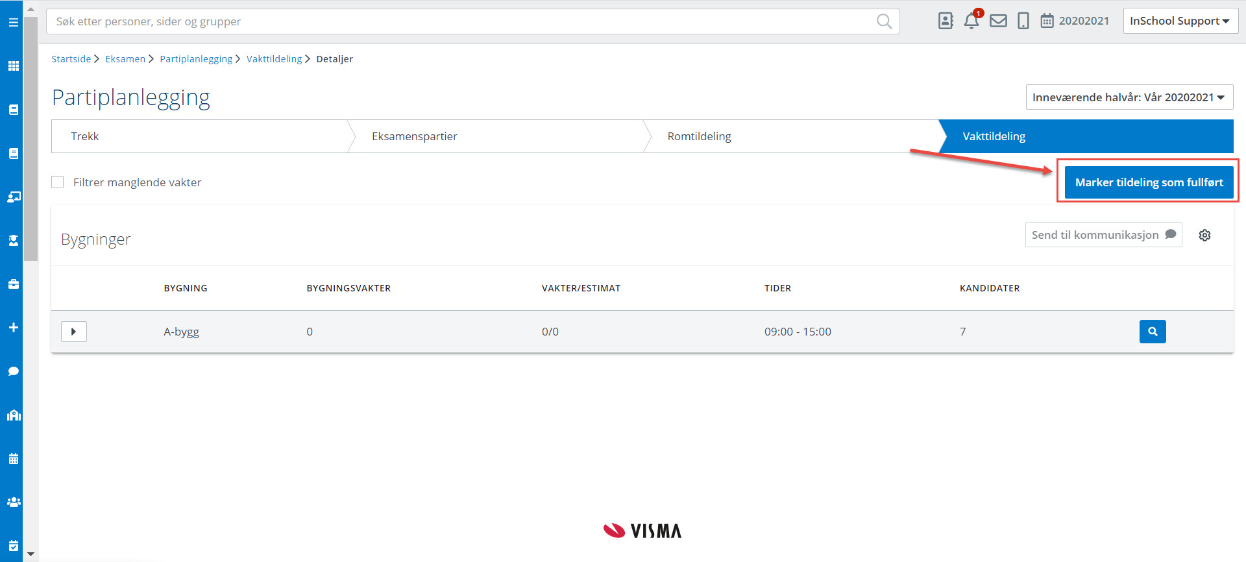Select the Vakttildeling step tab
The width and height of the screenshot is (1246, 562).
(1086, 136)
